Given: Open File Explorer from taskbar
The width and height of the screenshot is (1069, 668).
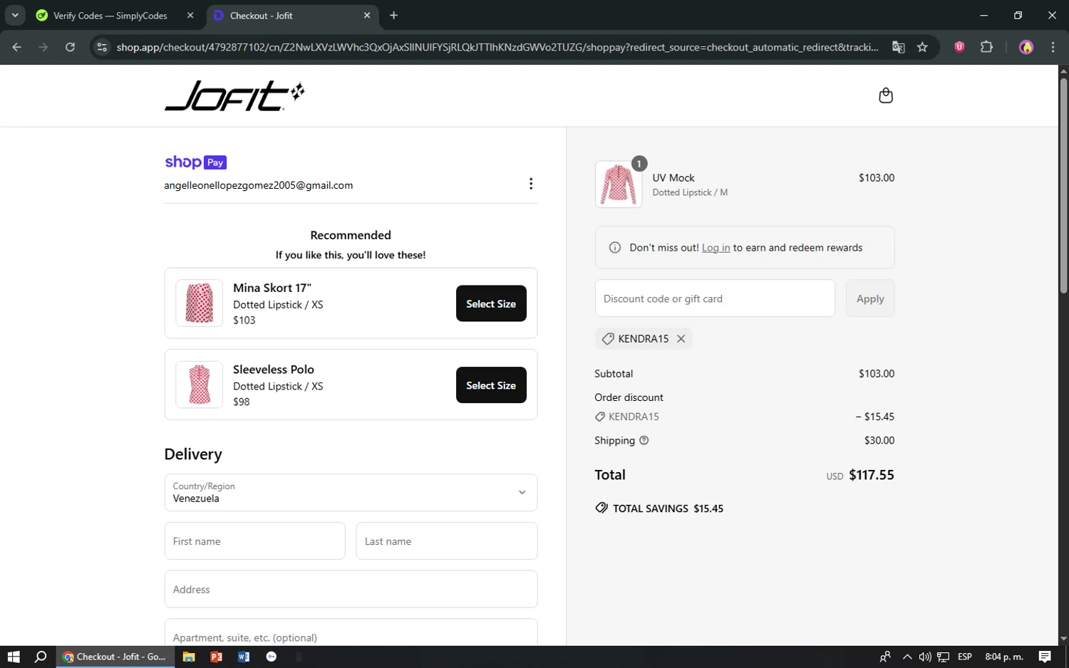Looking at the screenshot, I should (189, 657).
